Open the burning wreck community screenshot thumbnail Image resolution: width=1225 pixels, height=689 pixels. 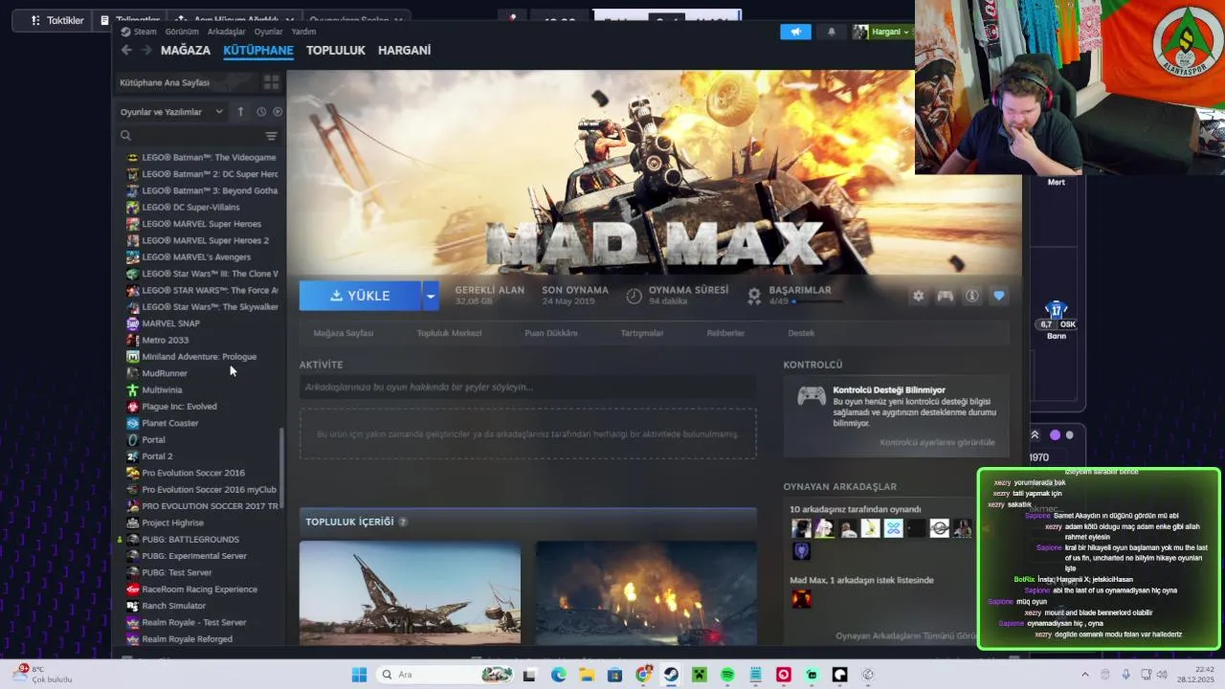pos(646,592)
